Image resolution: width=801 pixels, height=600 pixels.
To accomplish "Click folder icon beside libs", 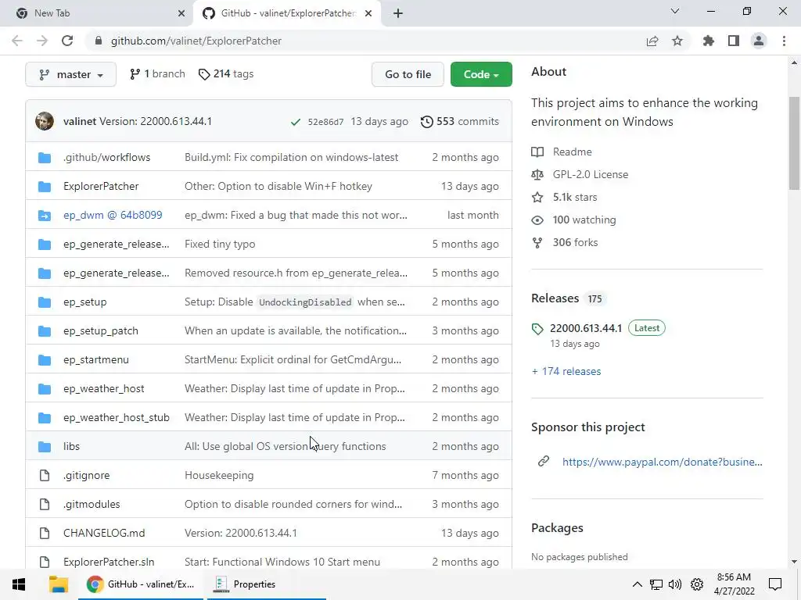I will coord(45,446).
